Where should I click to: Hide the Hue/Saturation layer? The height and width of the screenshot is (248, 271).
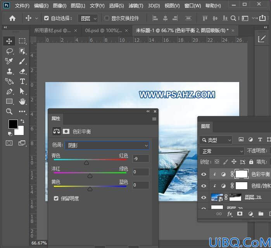click(x=204, y=186)
